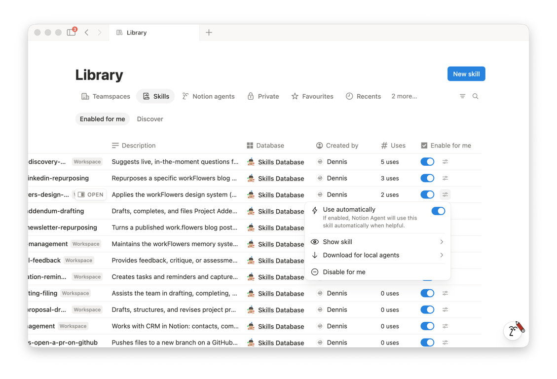Switch to the Teamspaces tab
This screenshot has width=557, height=379.
[106, 96]
